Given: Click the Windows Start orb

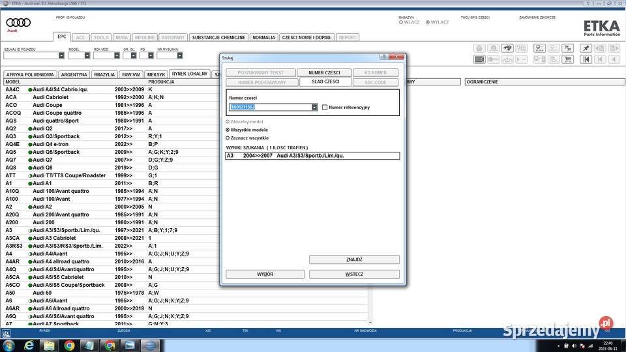Looking at the screenshot, I should (9, 345).
